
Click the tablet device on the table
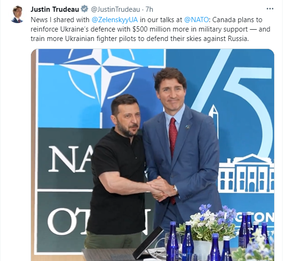point(147,244)
